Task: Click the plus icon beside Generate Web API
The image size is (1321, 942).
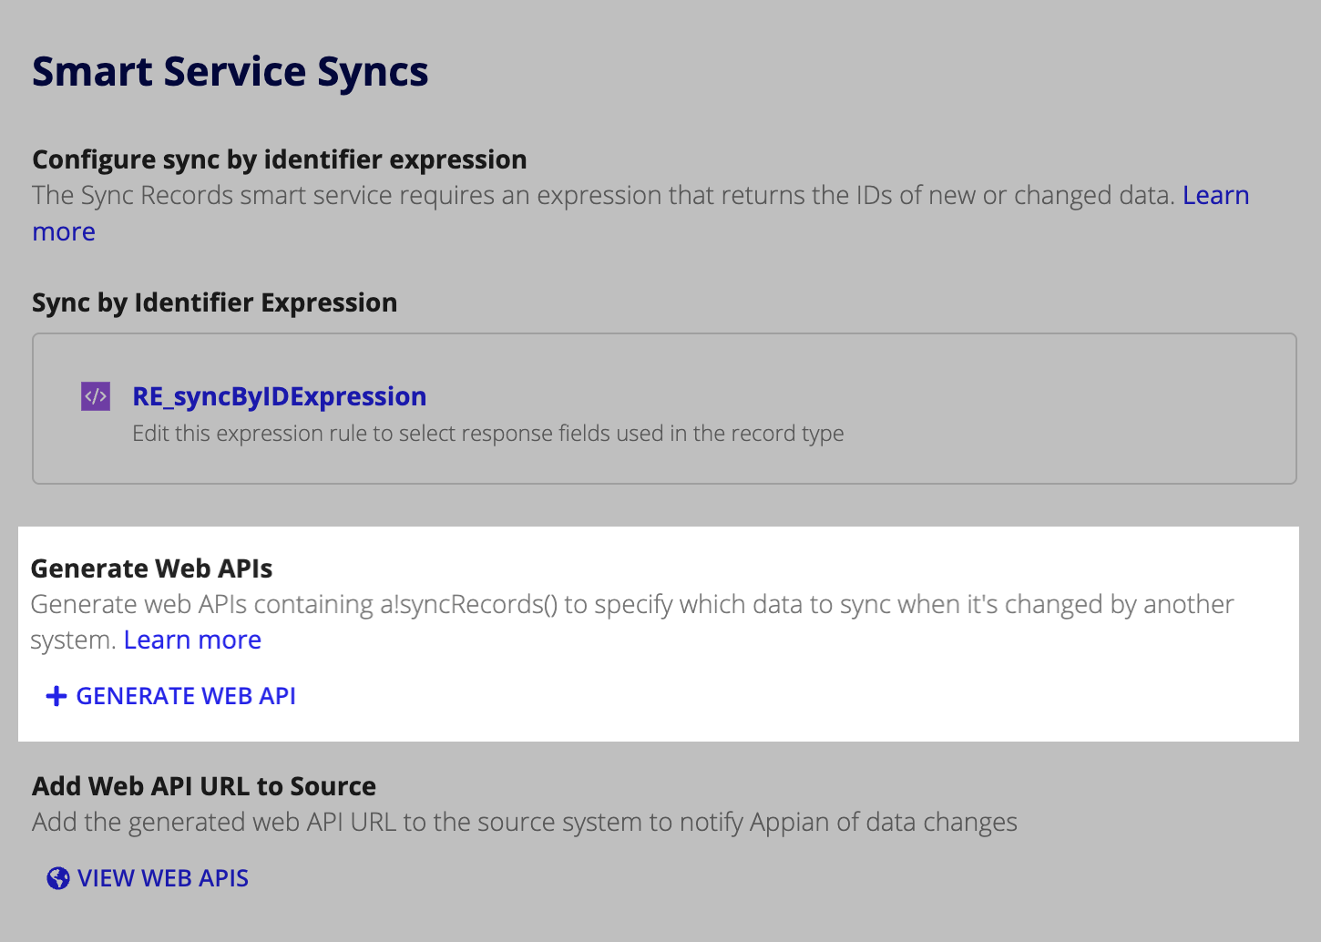Action: 56,696
